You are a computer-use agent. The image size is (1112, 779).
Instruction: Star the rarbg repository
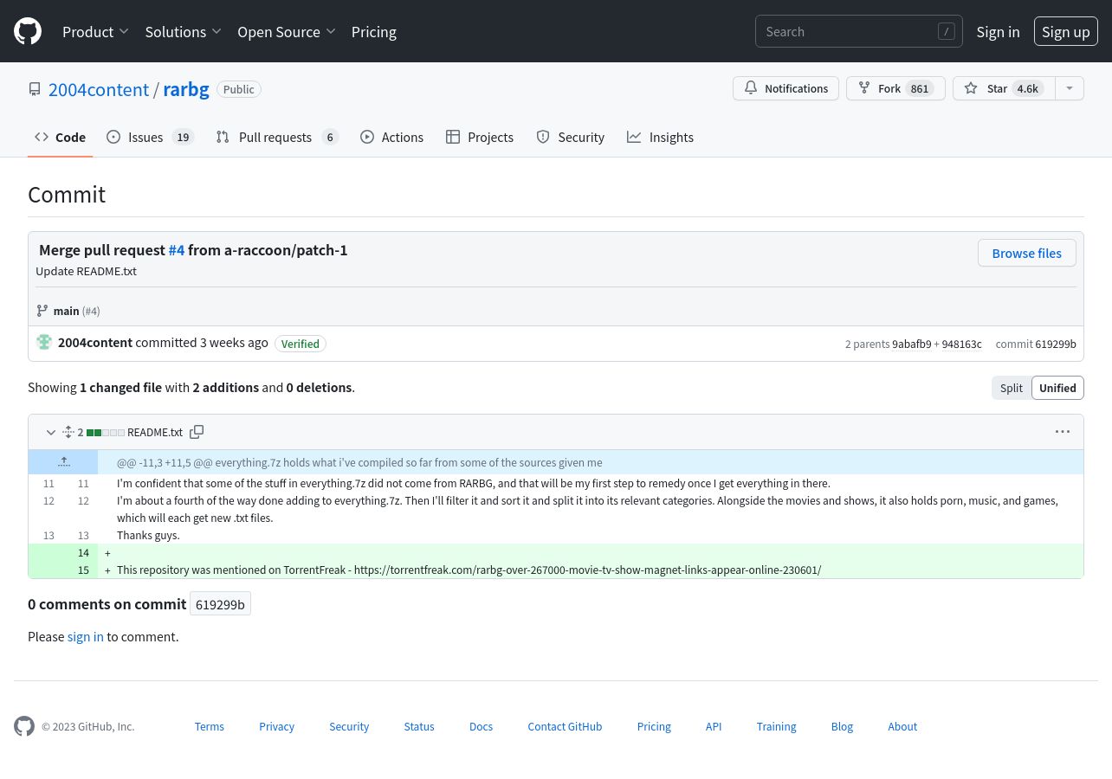[x=1004, y=88]
